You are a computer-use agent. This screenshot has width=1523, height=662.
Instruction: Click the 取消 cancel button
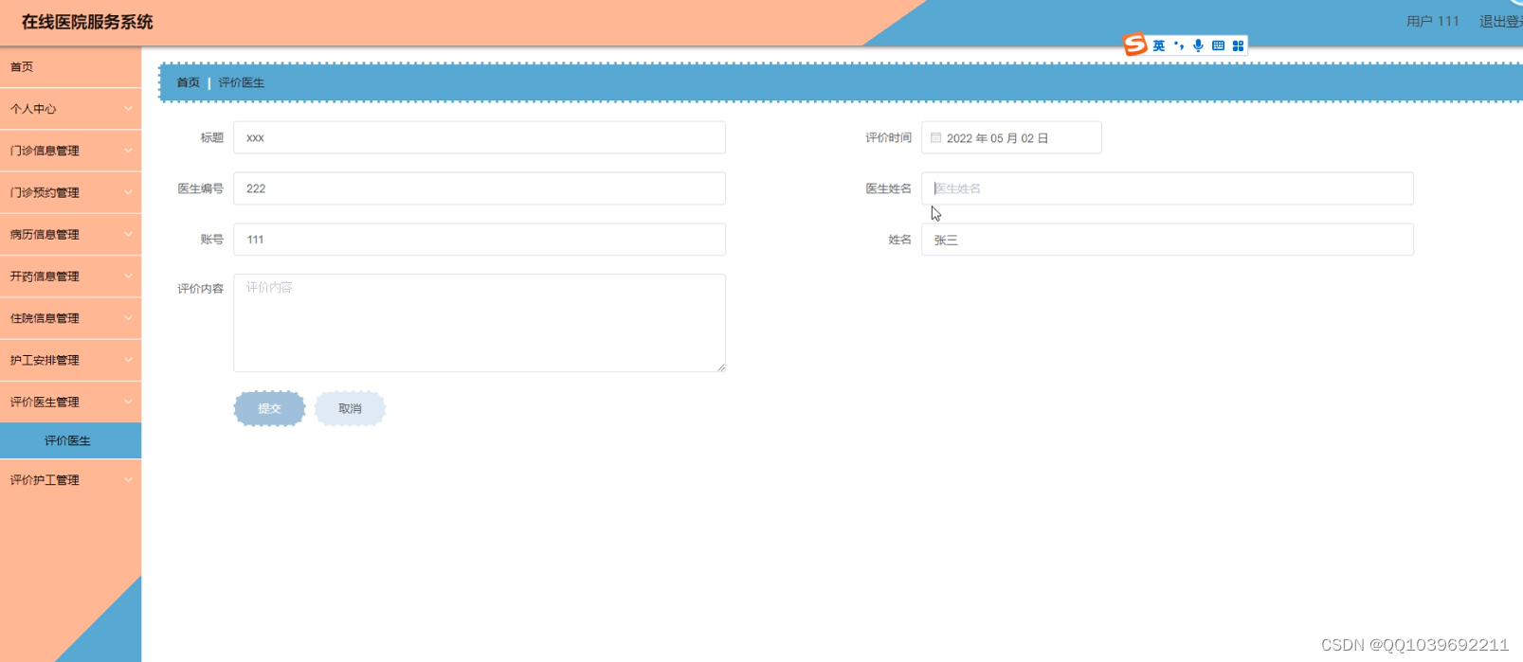350,409
